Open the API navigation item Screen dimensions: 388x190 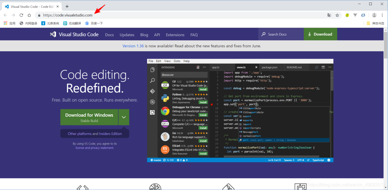click(157, 35)
